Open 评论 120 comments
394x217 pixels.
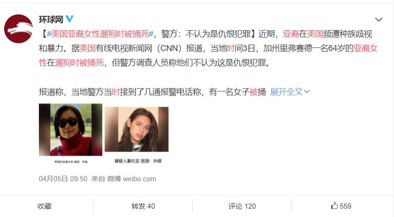242,206
